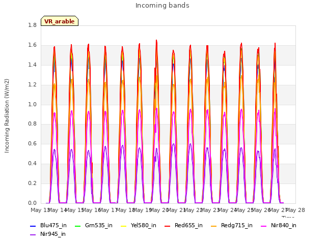Click the Nir840_in legend entry
The width and height of the screenshot is (326, 244).
point(279,225)
